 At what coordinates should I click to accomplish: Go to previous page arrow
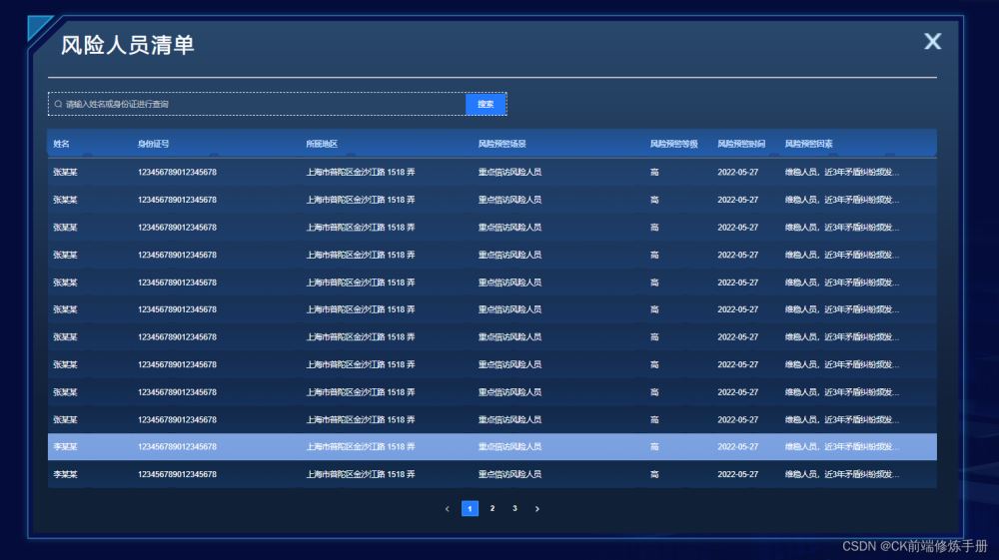pos(447,509)
